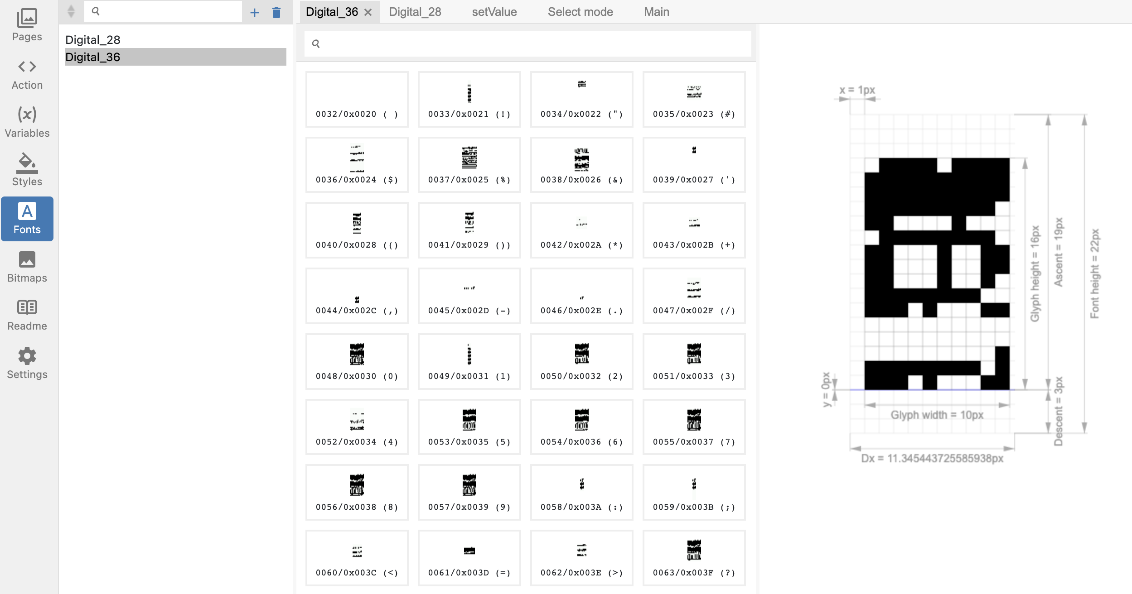The width and height of the screenshot is (1132, 594).
Task: Toggle sort order of the fonts list
Action: pyautogui.click(x=71, y=11)
